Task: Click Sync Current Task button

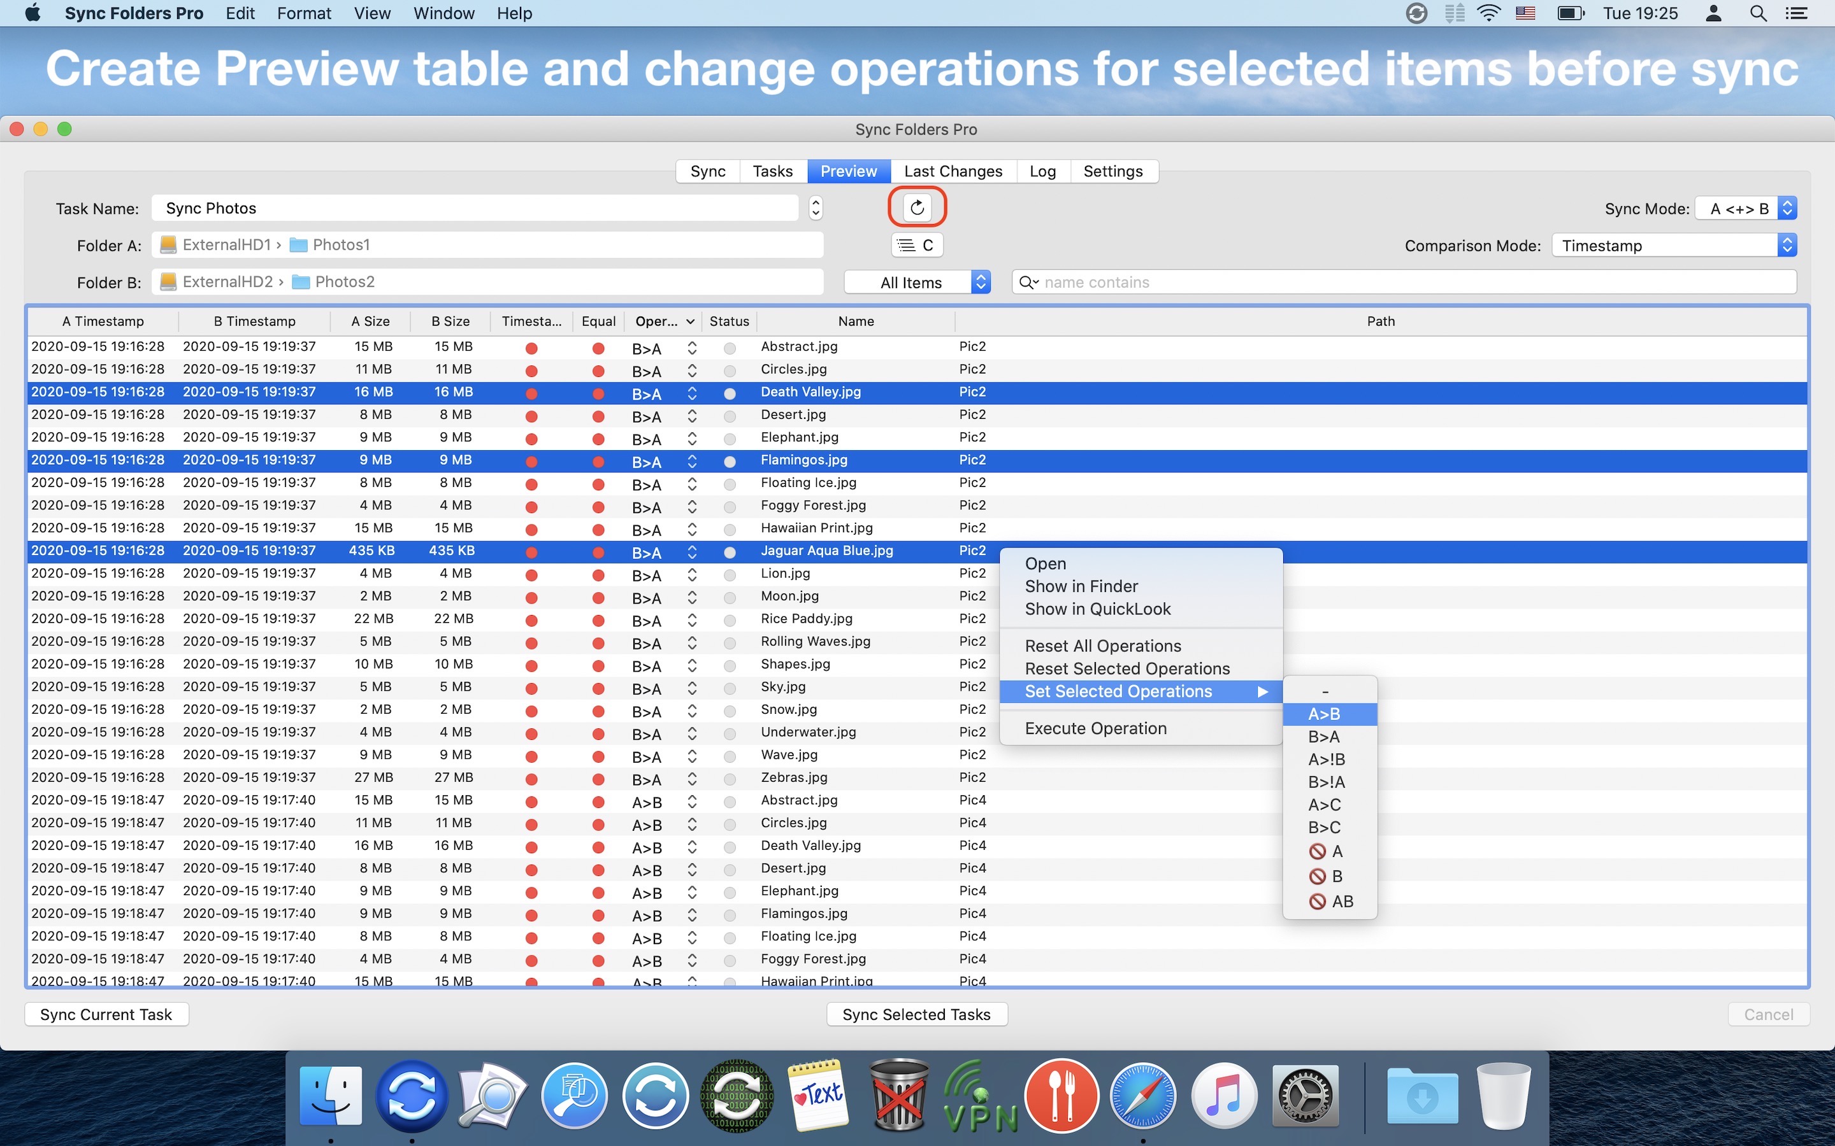Action: (x=106, y=1014)
